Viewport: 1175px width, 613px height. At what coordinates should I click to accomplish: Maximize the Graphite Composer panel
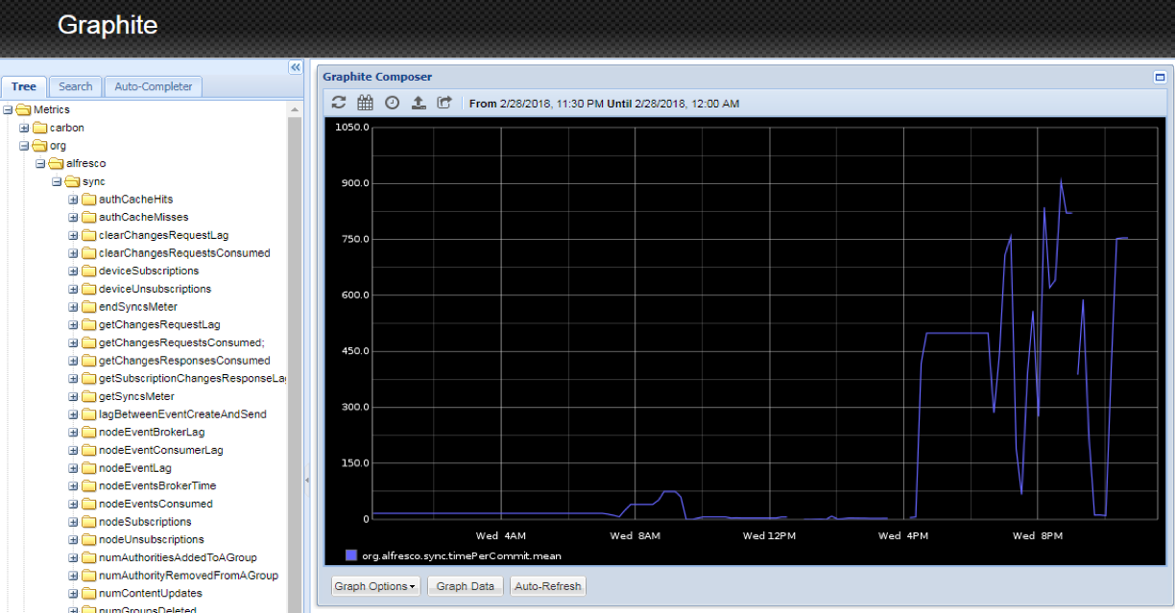point(1159,77)
